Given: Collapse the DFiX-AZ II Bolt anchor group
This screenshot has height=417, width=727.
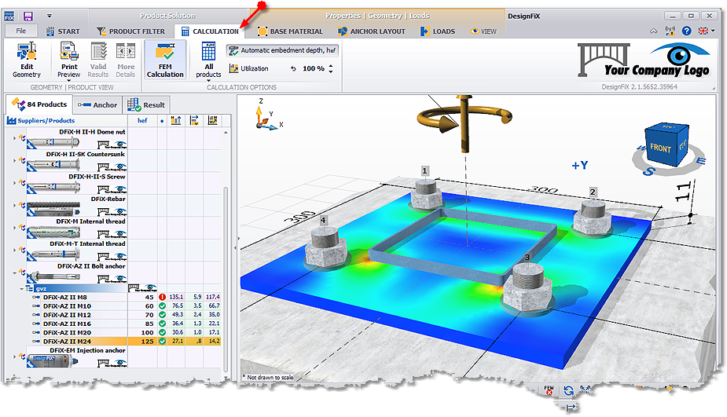Looking at the screenshot, I should pyautogui.click(x=14, y=273).
